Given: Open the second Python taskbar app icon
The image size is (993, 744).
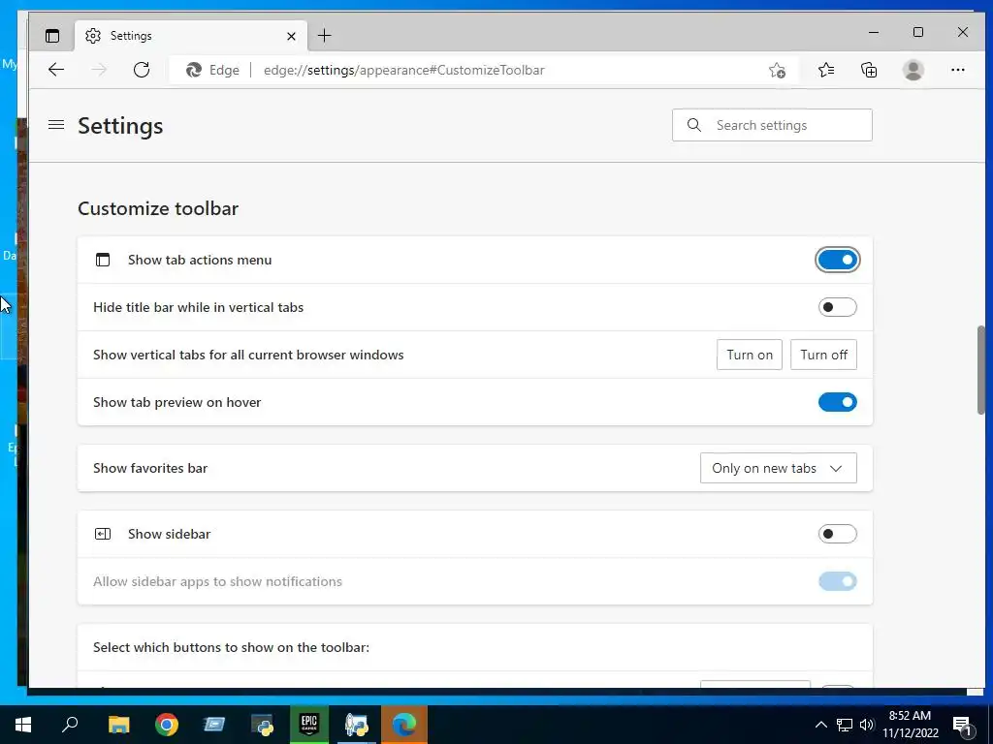Looking at the screenshot, I should coord(357,725).
